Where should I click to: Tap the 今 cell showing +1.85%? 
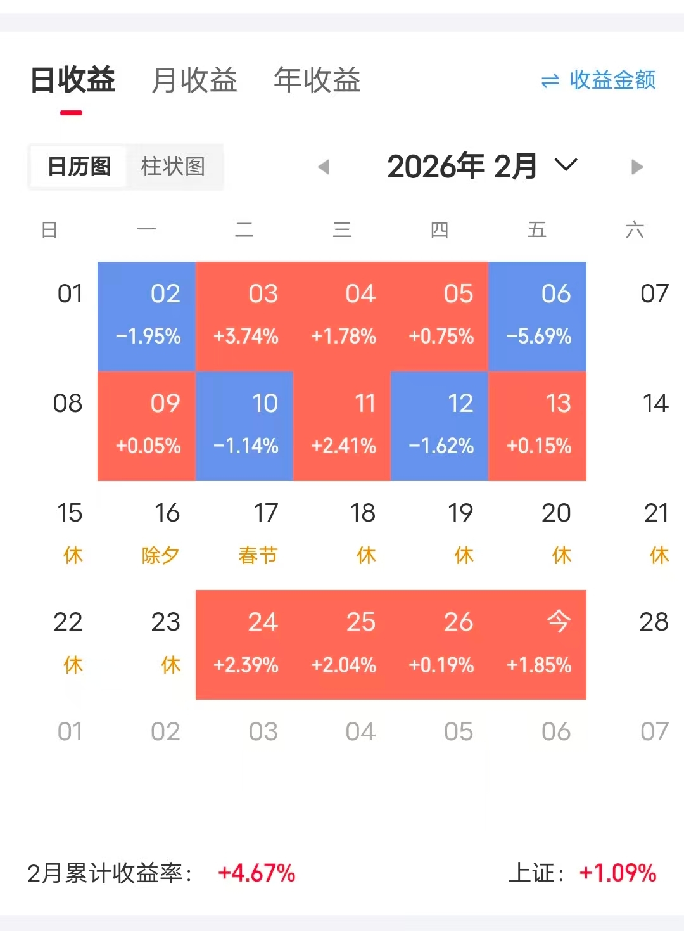pyautogui.click(x=538, y=645)
